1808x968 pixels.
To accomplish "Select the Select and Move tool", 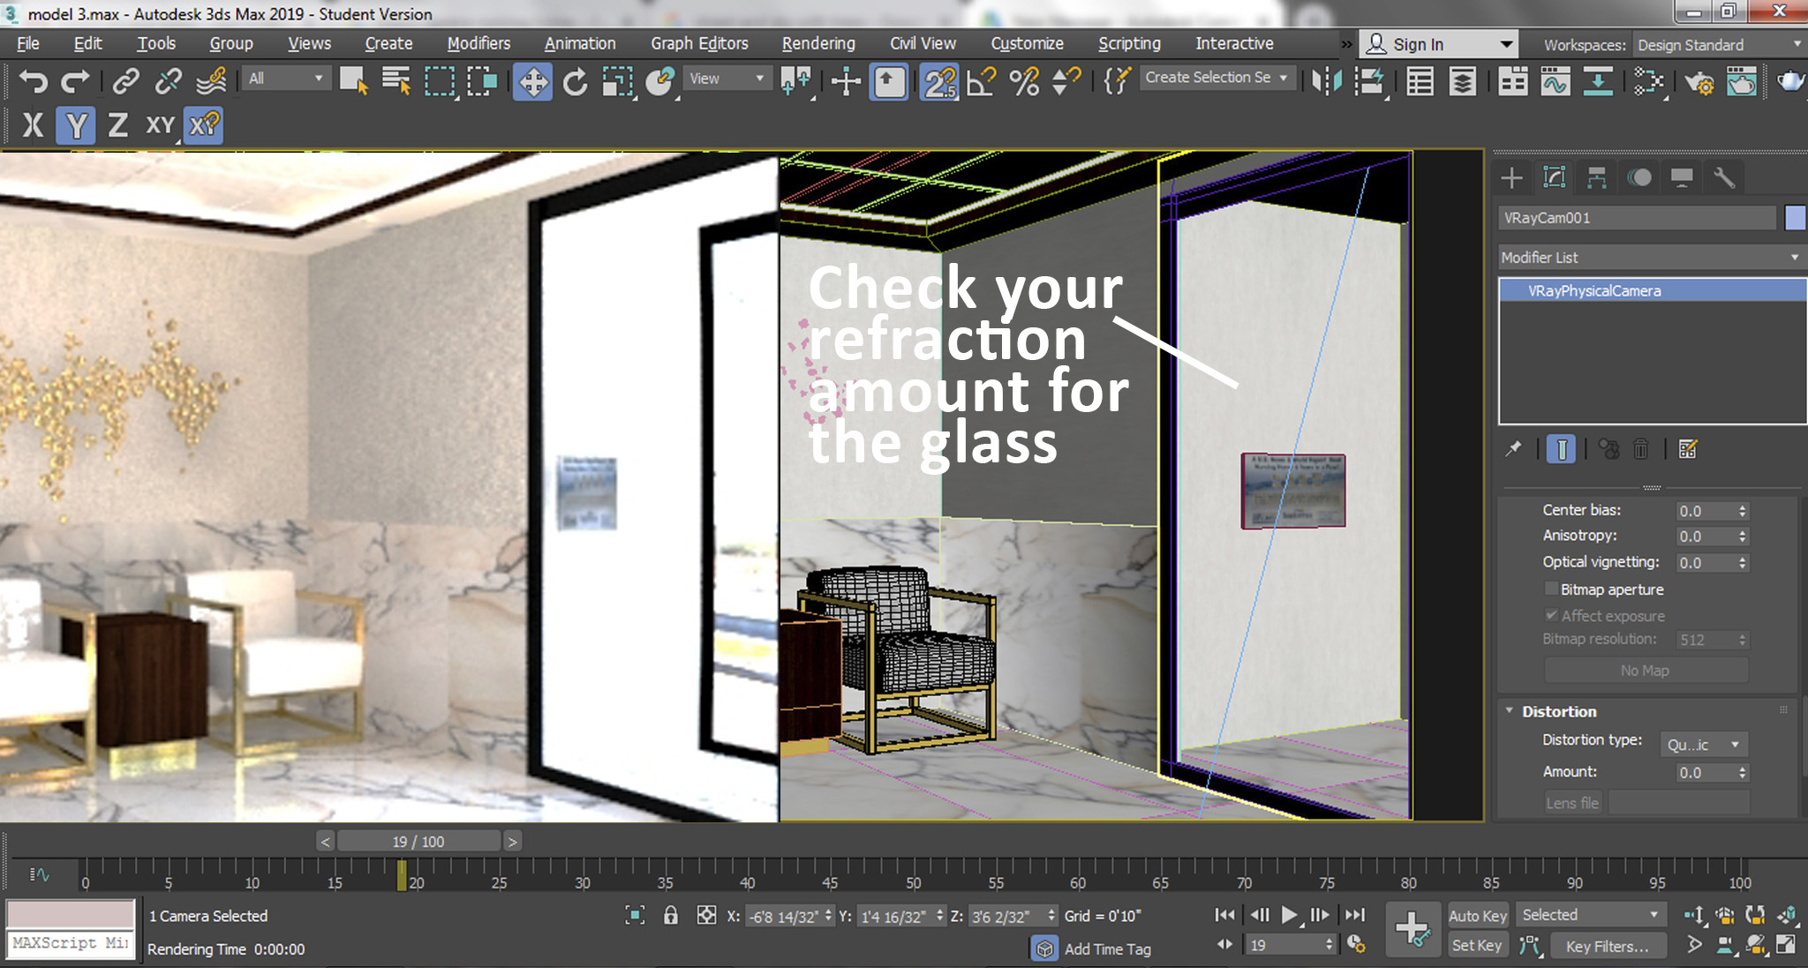I will click(533, 82).
